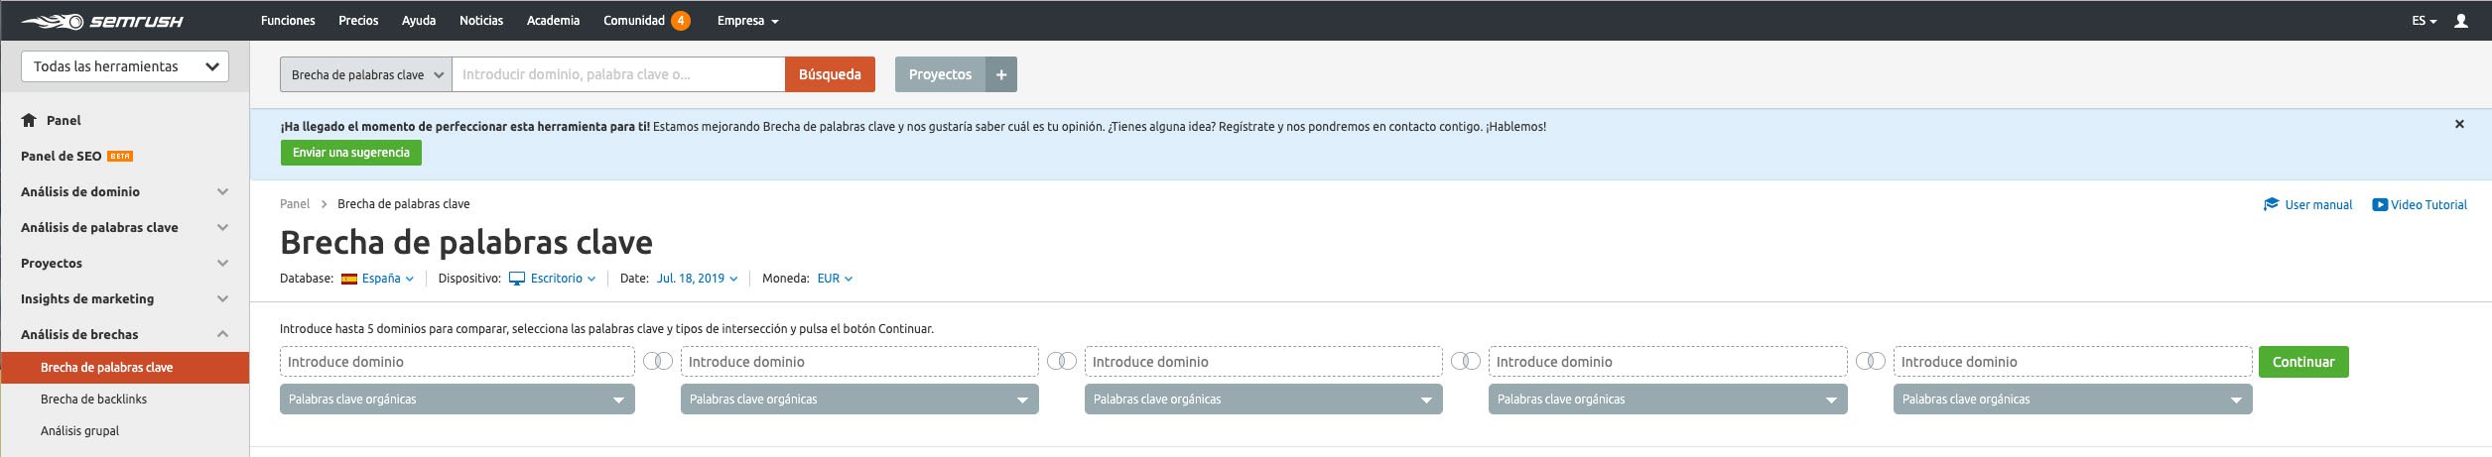This screenshot has width=2492, height=457.
Task: Dismiss the suggestion banner with the X
Action: tap(2459, 124)
